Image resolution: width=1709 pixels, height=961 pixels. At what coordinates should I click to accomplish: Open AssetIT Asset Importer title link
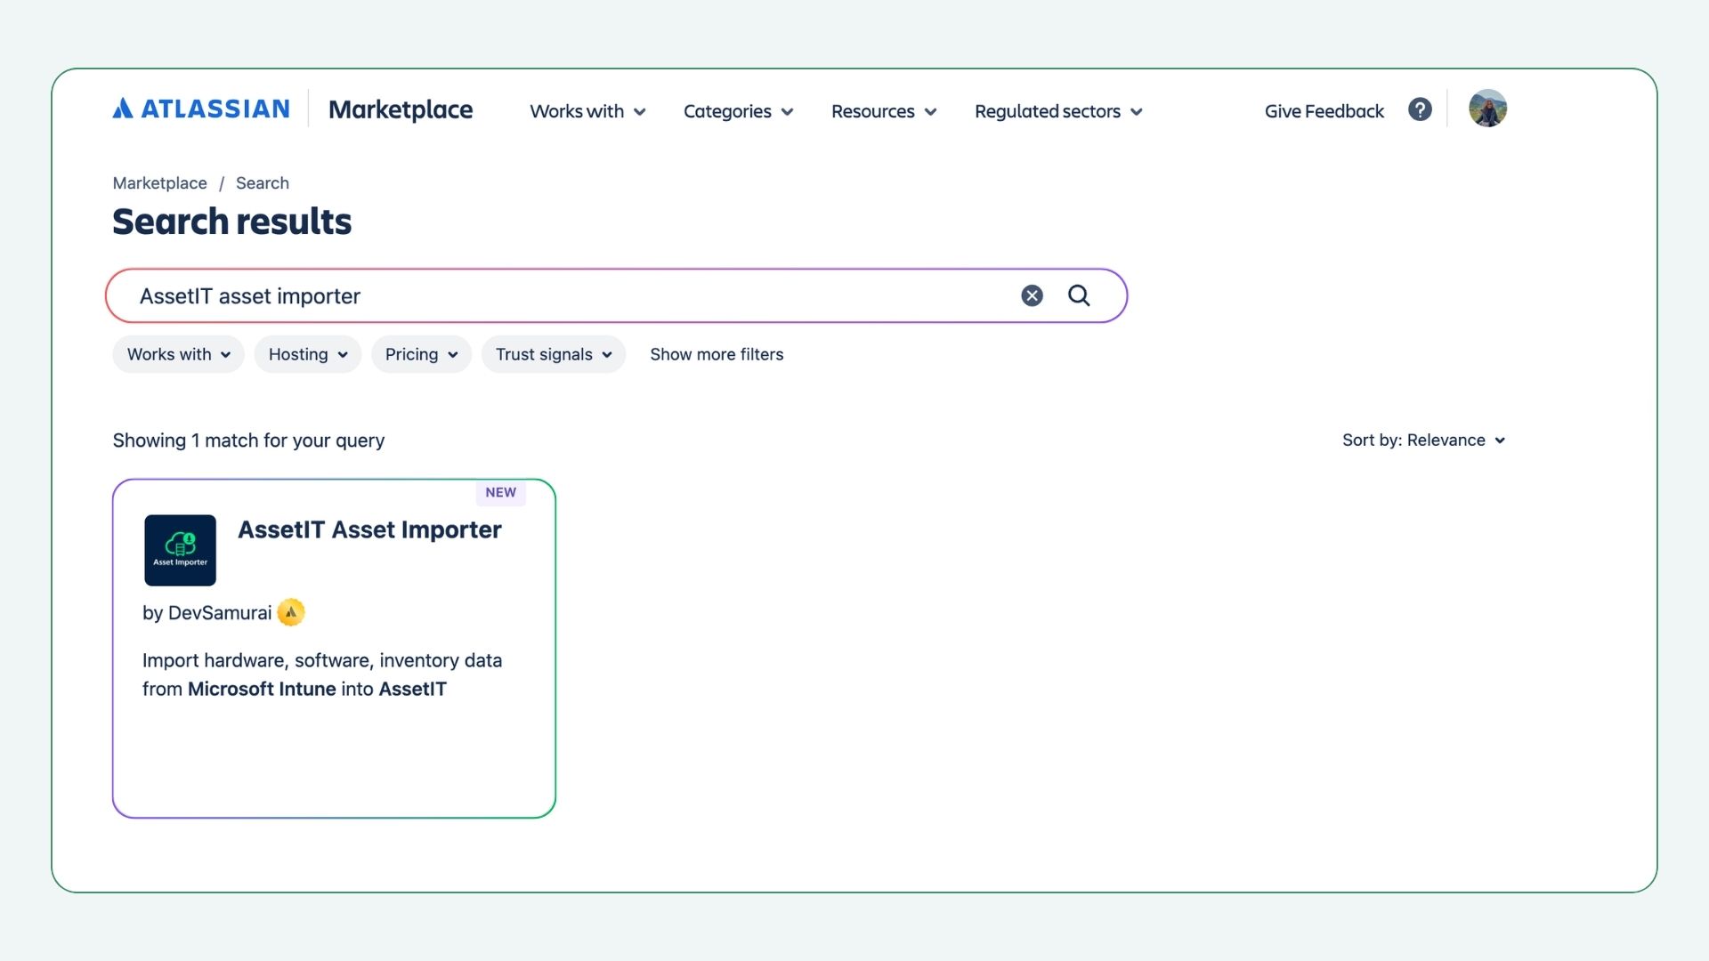click(x=369, y=529)
